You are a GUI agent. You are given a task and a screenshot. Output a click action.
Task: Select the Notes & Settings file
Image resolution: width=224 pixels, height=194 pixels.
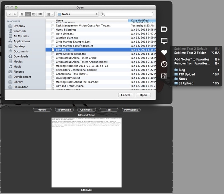[101, 30]
